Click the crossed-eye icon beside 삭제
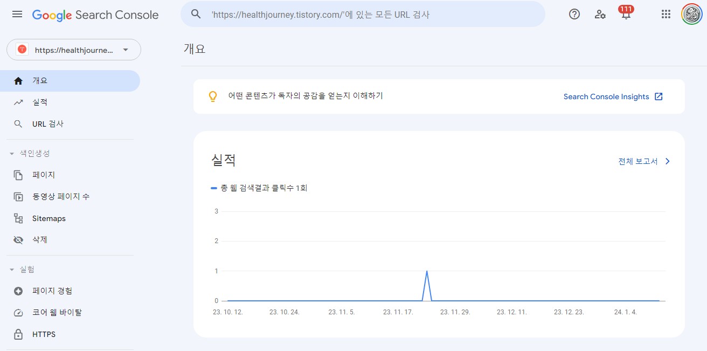 18,240
